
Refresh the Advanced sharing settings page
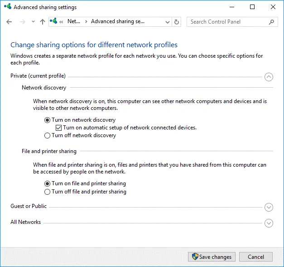tap(177, 22)
